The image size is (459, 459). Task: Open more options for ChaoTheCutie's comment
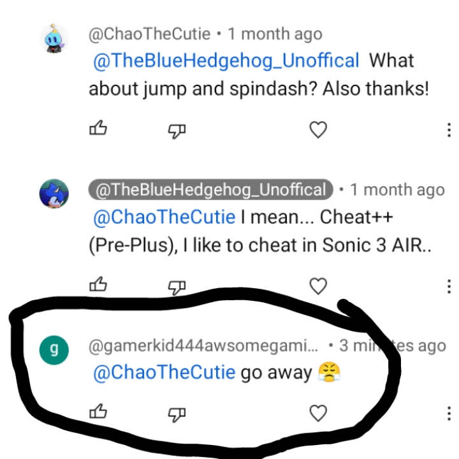click(449, 130)
